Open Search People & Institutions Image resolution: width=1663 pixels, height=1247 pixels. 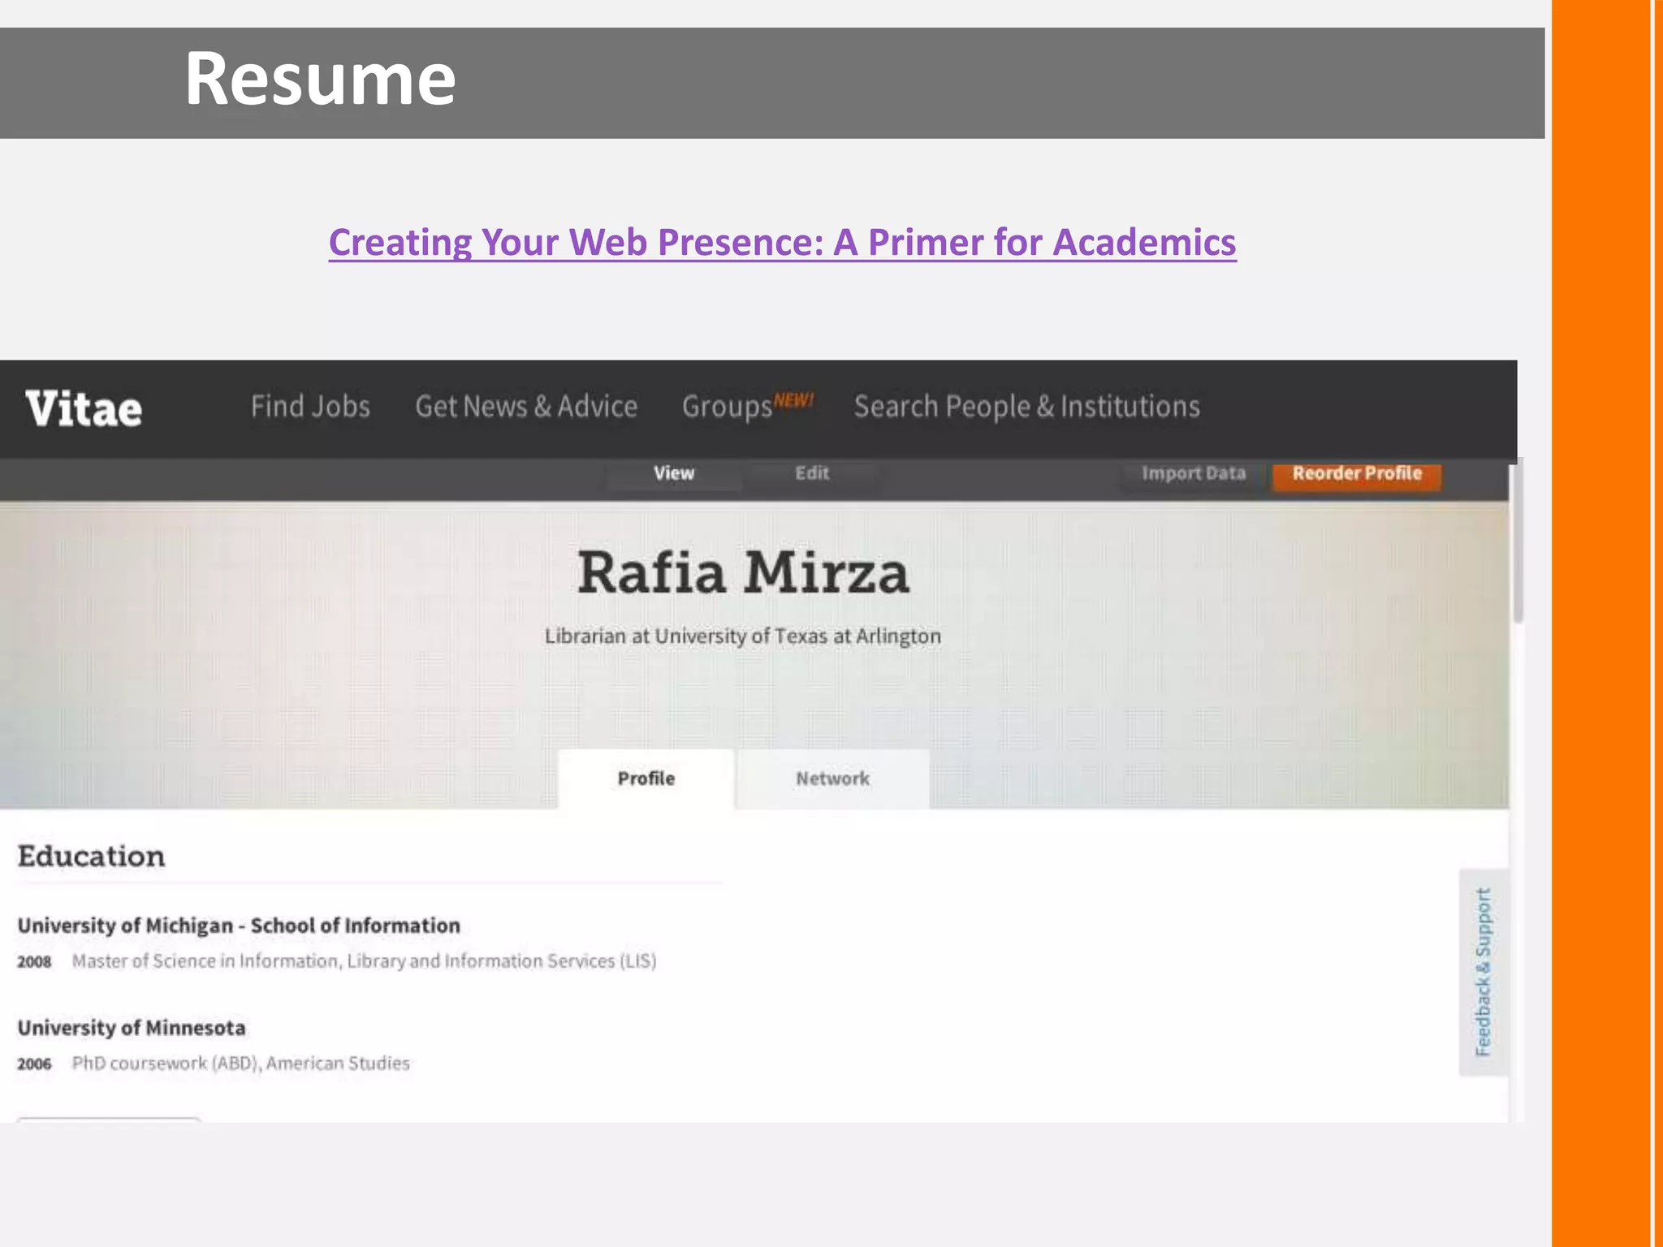(x=1026, y=406)
